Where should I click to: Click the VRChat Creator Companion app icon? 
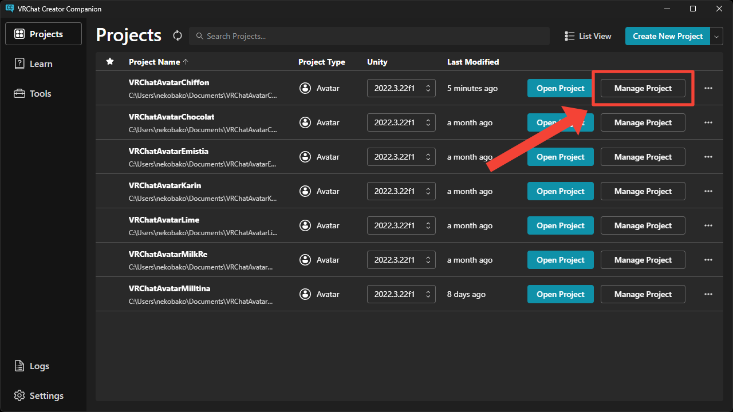(9, 9)
